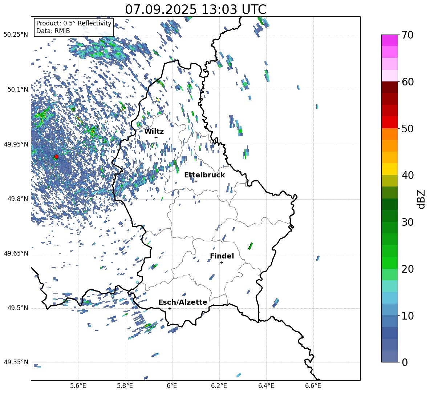This screenshot has height=393, width=430.
Task: Pick the orange colorbar swatch just below 50
Action: point(389,134)
